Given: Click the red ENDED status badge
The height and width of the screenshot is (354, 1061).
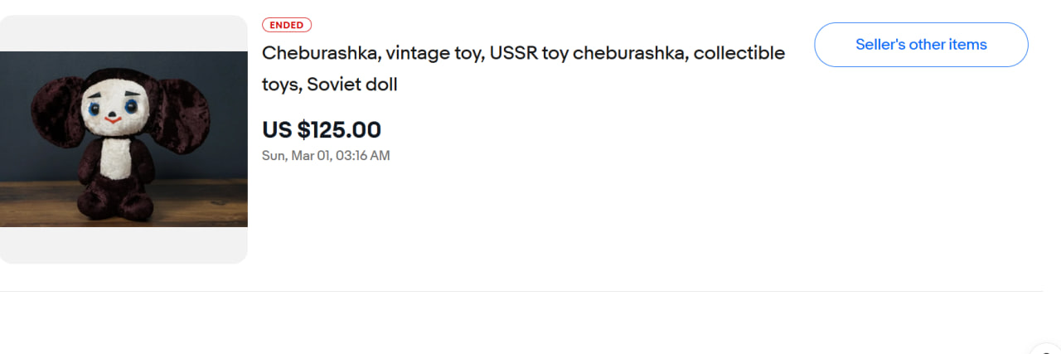Looking at the screenshot, I should click(x=287, y=25).
